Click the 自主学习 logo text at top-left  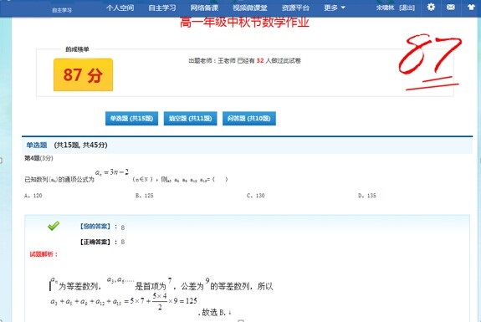coord(62,10)
